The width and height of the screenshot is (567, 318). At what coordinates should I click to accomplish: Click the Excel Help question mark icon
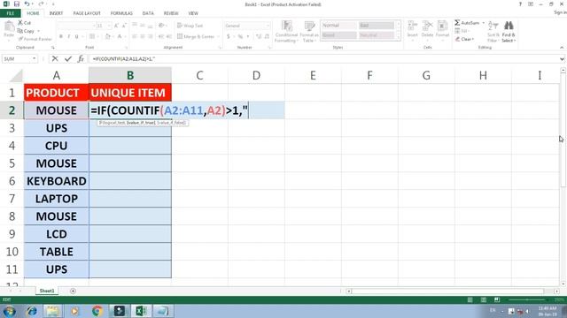[x=520, y=4]
